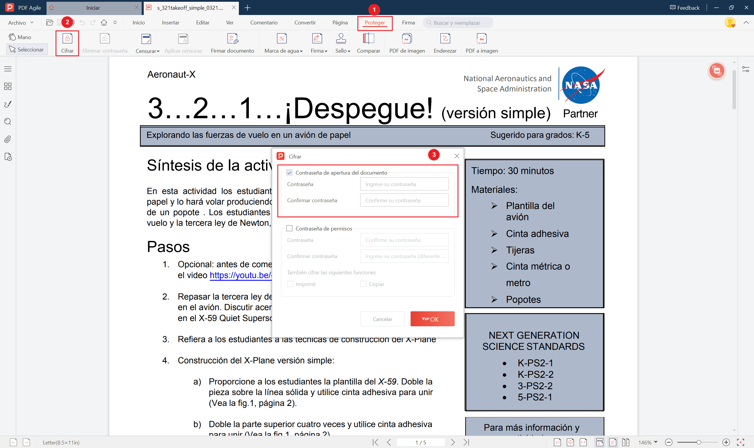The height and width of the screenshot is (448, 754).
Task: Click the Cifrar lock icon
Action: click(67, 39)
